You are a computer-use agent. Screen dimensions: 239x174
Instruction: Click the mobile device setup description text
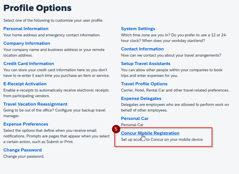pos(175,139)
